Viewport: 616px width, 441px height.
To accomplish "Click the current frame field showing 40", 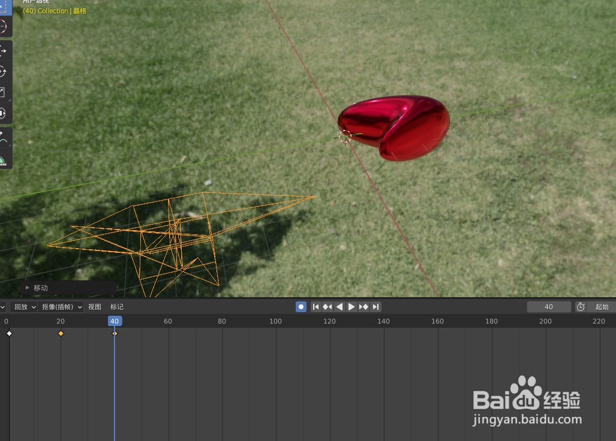I will pyautogui.click(x=548, y=306).
